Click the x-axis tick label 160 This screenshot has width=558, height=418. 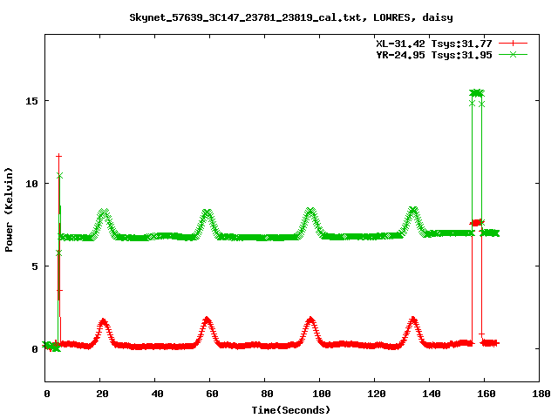[x=487, y=394]
